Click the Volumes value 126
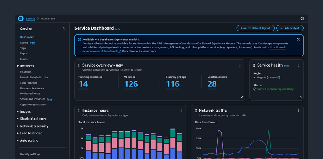 coord(131,84)
